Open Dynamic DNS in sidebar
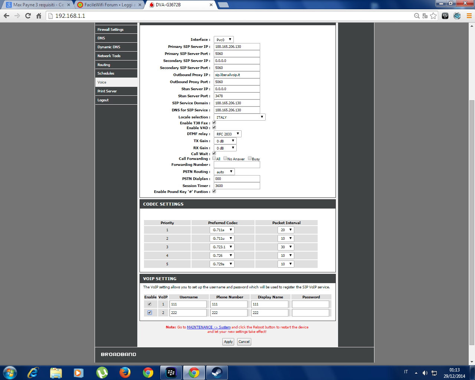 (x=116, y=47)
